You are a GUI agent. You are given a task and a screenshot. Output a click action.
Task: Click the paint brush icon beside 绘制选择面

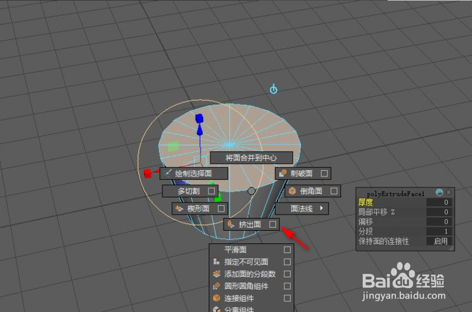168,174
